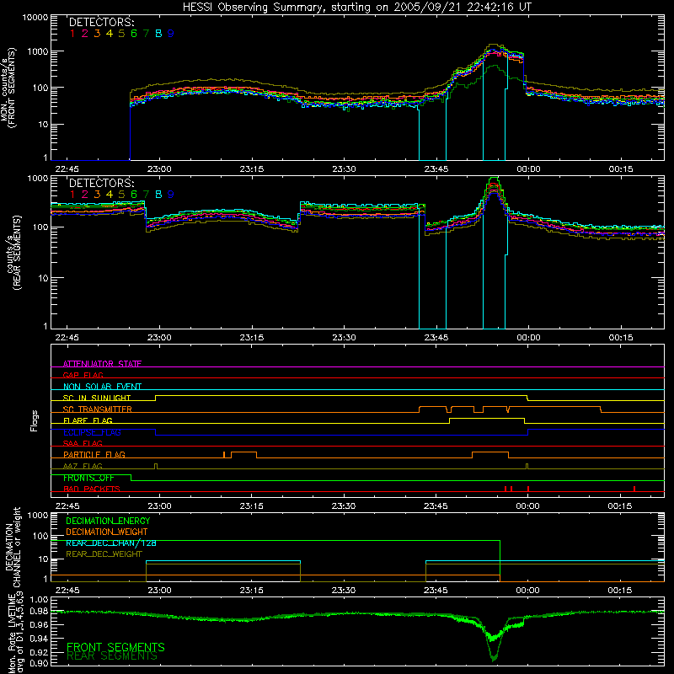Click blue detector 9 in the rear segments legend
The image size is (674, 674).
point(171,195)
